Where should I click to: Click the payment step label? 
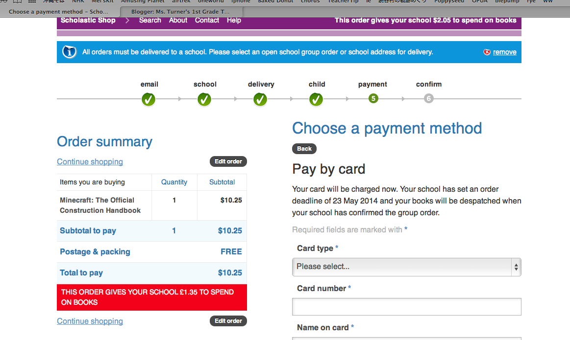pos(372,84)
